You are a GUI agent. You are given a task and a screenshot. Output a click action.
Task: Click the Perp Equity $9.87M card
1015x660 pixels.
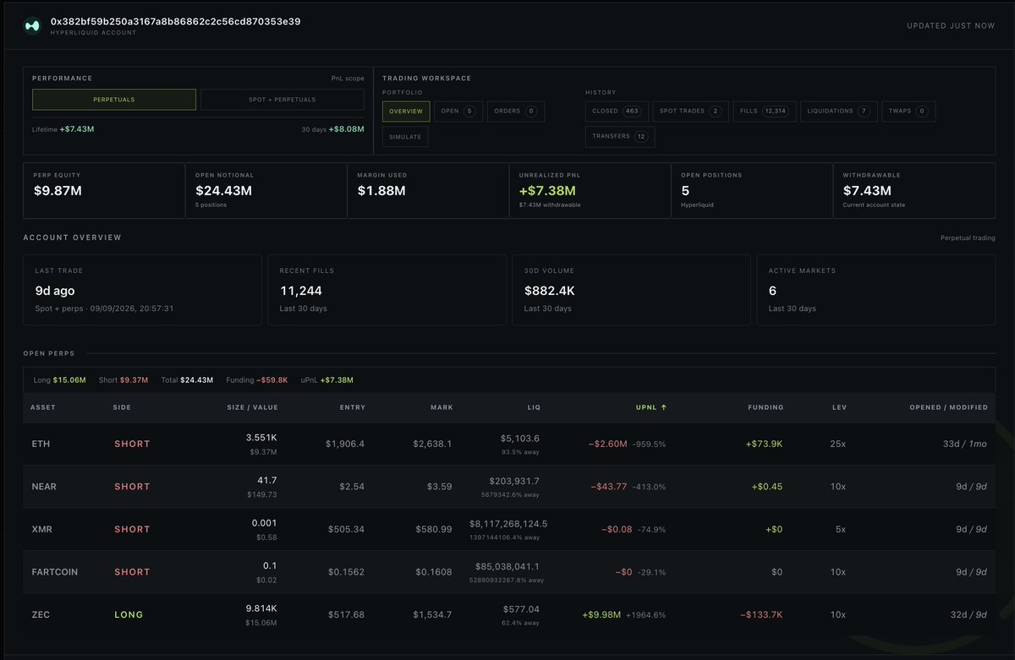coord(104,191)
